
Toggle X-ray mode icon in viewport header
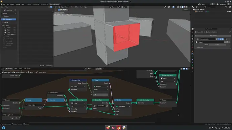click(x=178, y=7)
